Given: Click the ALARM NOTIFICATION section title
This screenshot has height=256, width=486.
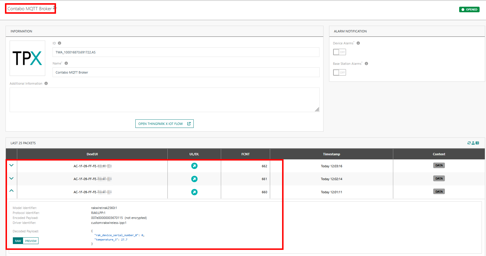Looking at the screenshot, I should [350, 31].
